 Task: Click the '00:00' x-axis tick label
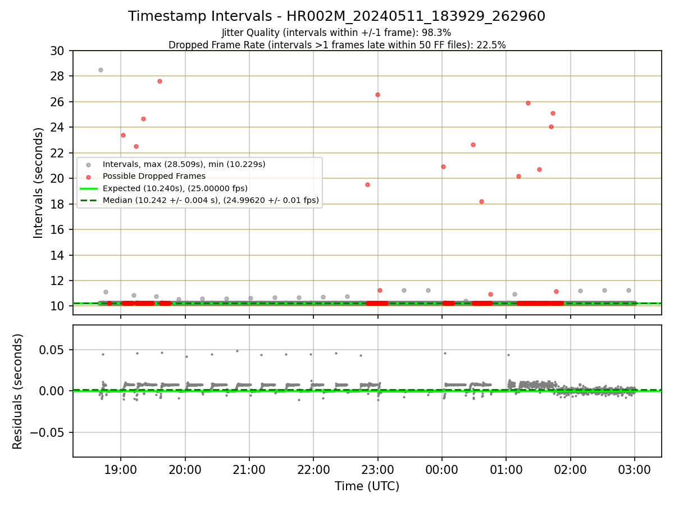point(442,471)
